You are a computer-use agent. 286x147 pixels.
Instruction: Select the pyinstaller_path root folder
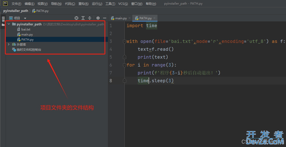pos(29,24)
